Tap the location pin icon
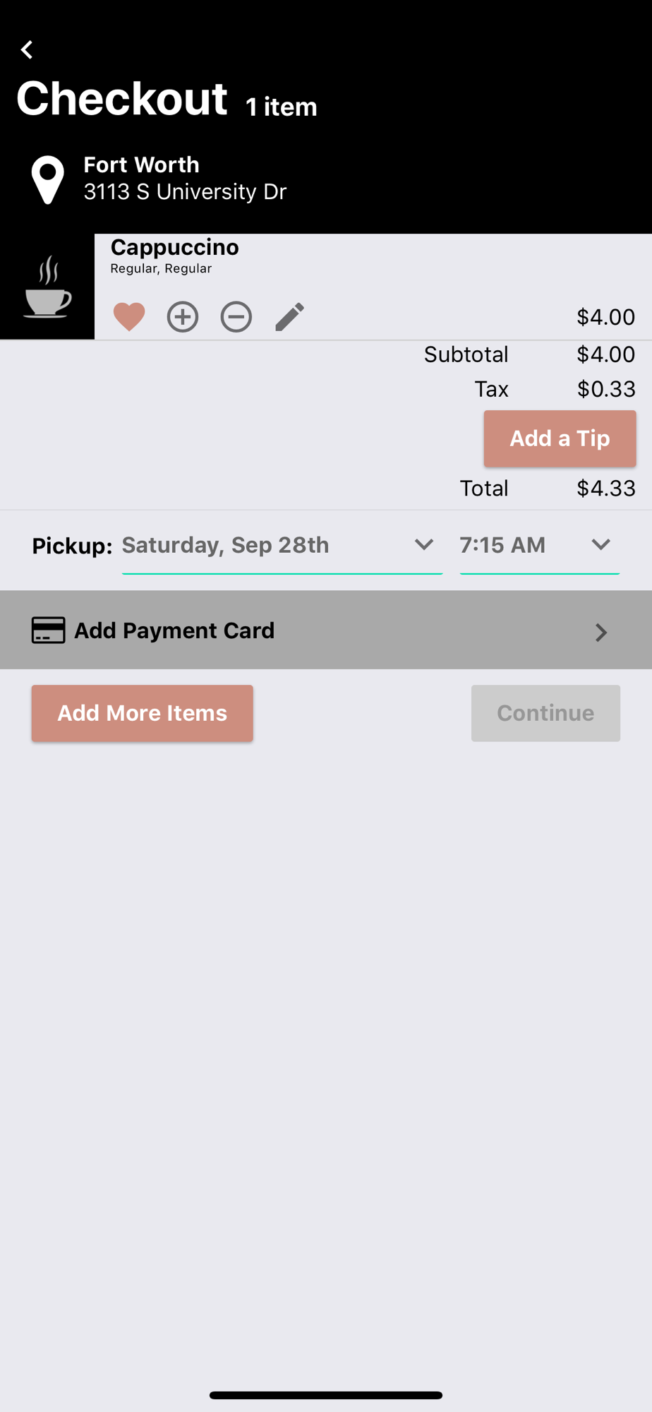This screenshot has width=652, height=1412. tap(48, 180)
